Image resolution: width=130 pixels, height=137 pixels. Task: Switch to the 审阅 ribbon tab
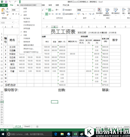pyautogui.click(x=50, y=5)
